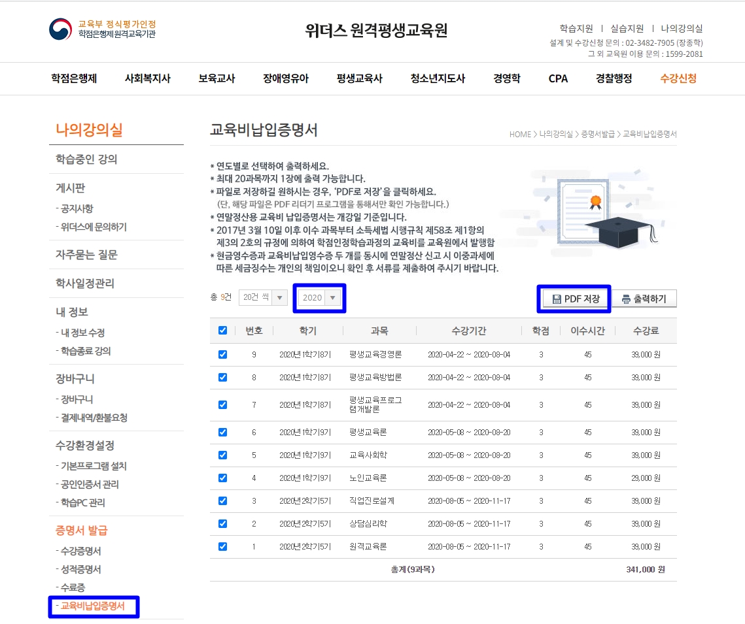Open the CPA menu
Viewport: 745px width, 624px height.
[x=559, y=78]
